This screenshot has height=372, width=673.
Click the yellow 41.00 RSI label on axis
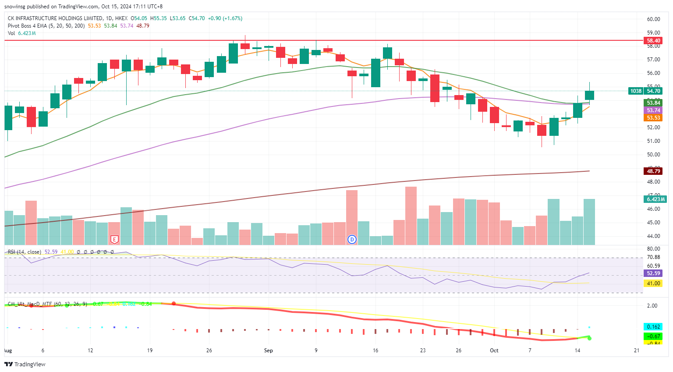click(653, 283)
